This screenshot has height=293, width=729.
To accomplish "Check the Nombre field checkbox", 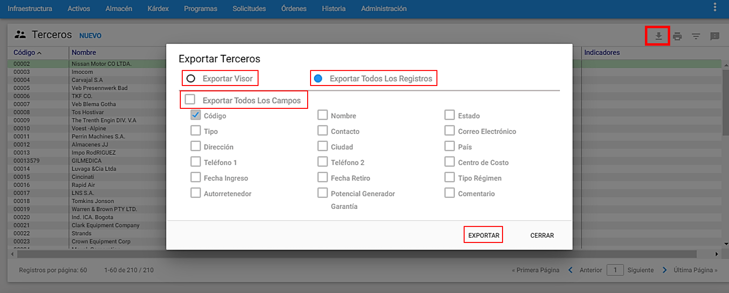I will tap(322, 115).
